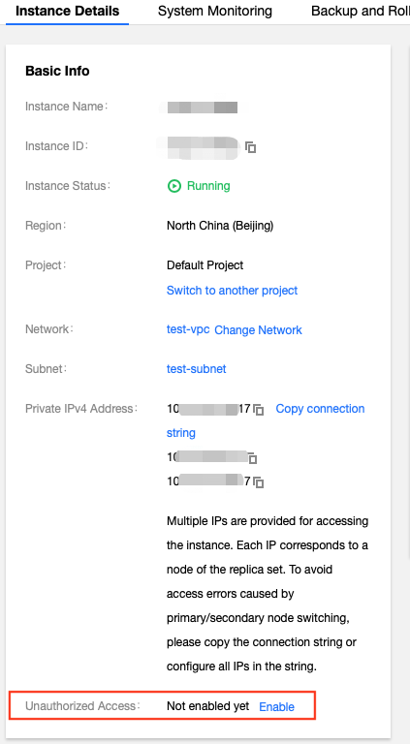Select the Instance Details tab
This screenshot has height=744, width=410.
pyautogui.click(x=68, y=12)
